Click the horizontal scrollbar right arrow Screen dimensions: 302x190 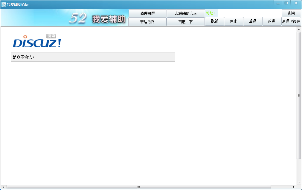click(294, 187)
